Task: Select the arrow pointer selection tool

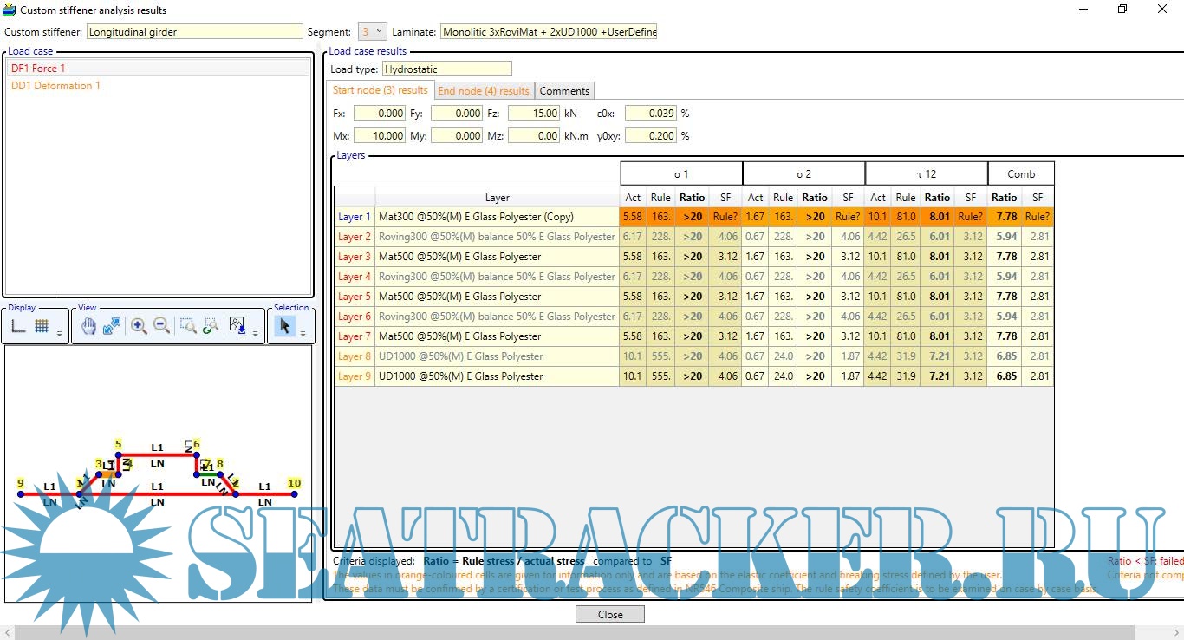Action: tap(283, 326)
